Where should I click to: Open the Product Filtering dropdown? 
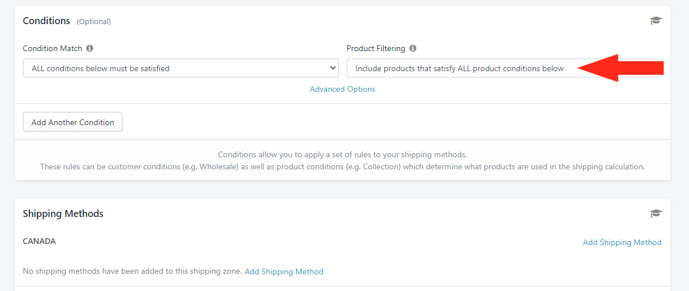pyautogui.click(x=504, y=68)
